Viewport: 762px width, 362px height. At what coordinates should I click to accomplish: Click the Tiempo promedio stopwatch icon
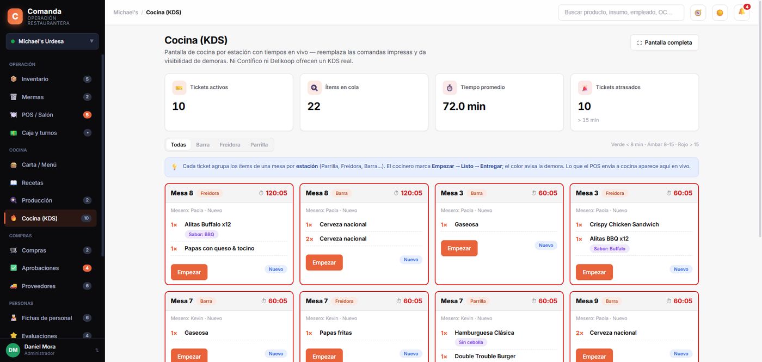click(x=450, y=88)
